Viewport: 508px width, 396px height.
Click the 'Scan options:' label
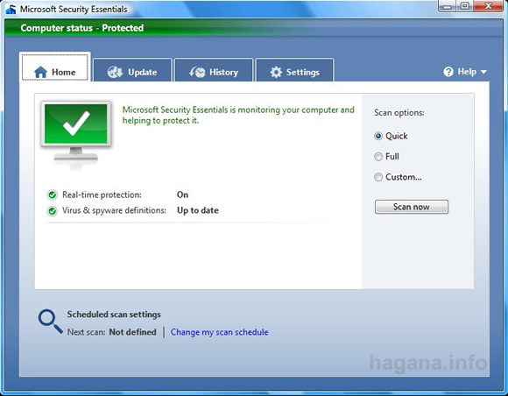tap(399, 113)
